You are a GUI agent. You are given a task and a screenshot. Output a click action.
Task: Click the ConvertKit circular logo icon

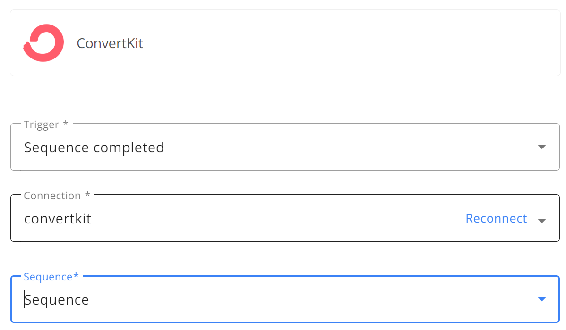coord(43,43)
